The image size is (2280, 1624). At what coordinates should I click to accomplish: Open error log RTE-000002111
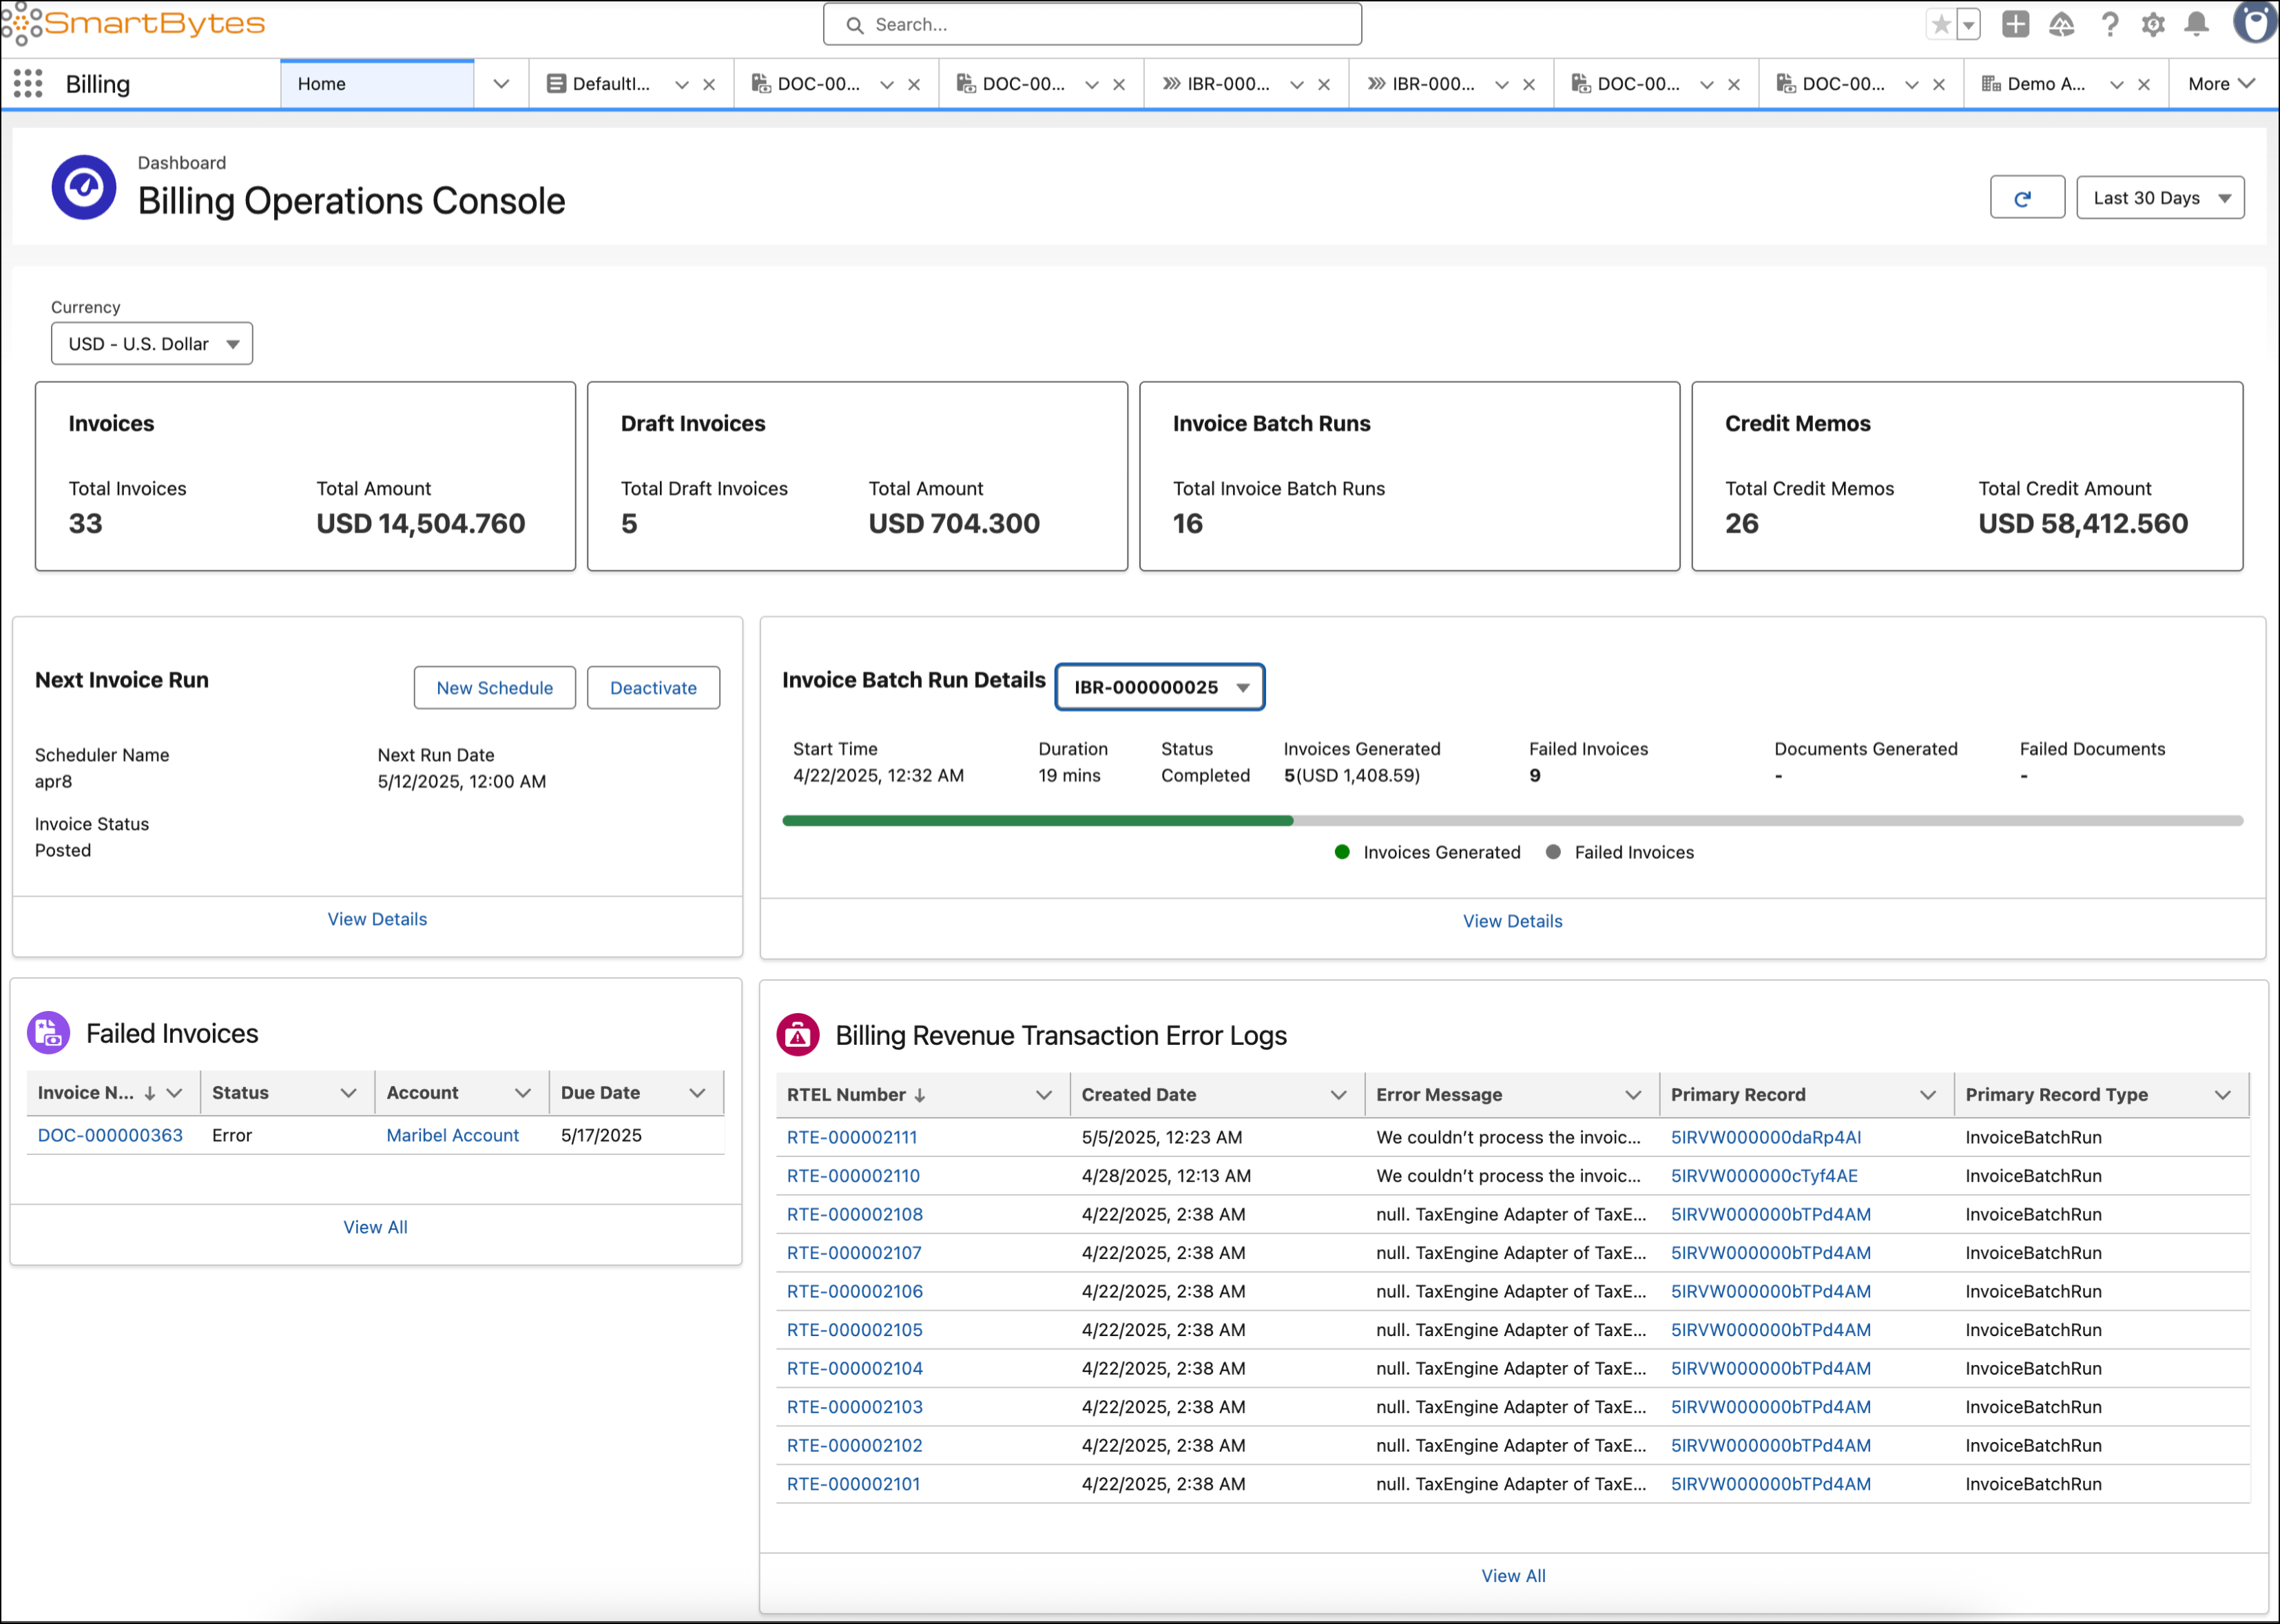[x=852, y=1137]
